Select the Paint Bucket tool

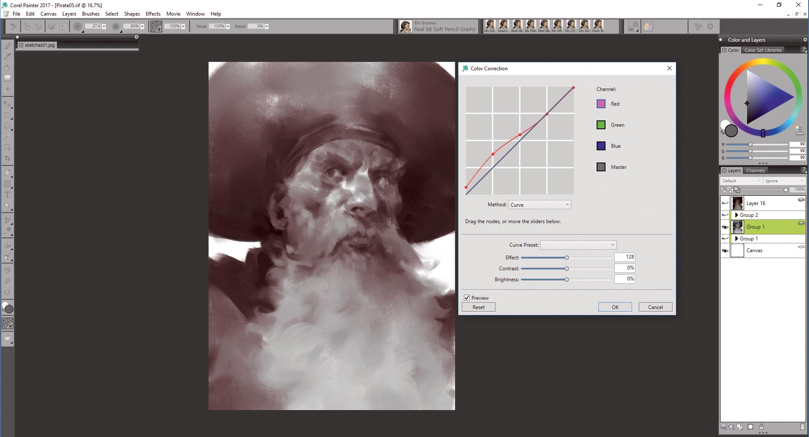[7, 67]
